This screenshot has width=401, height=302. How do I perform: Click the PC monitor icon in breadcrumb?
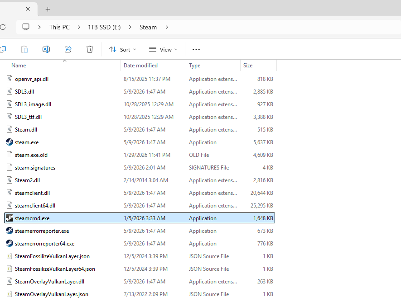point(26,27)
